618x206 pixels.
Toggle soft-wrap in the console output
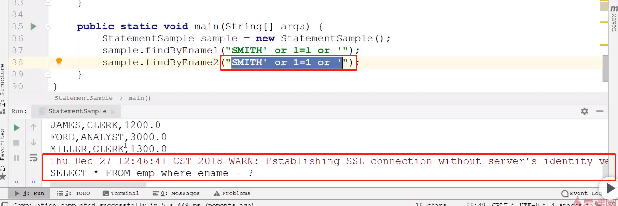click(x=33, y=158)
